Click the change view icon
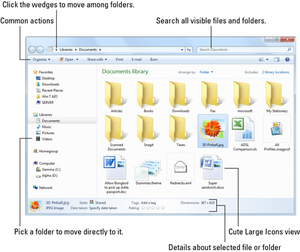Image resolution: width=300 pixels, height=252 pixels. coord(261,60)
